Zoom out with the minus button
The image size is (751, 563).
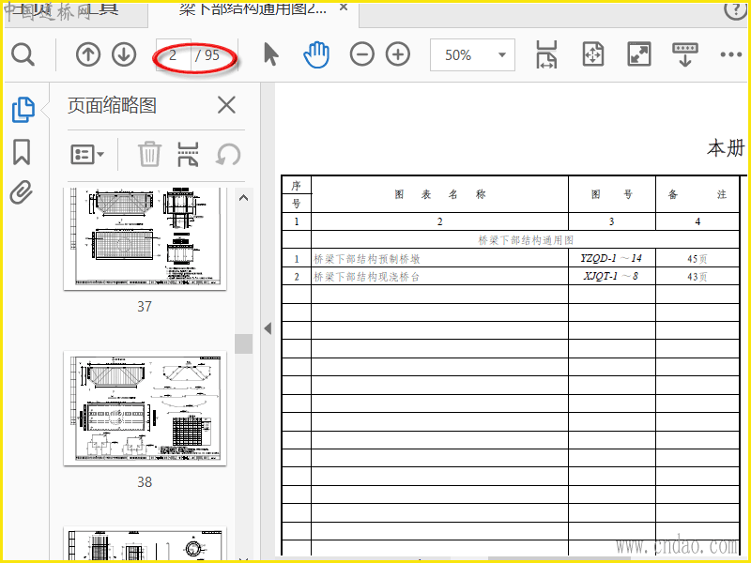click(x=362, y=54)
